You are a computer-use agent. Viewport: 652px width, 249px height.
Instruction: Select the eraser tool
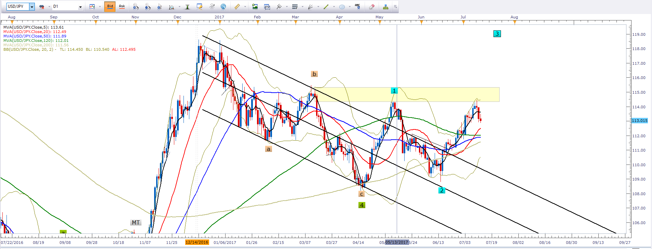tap(372, 6)
